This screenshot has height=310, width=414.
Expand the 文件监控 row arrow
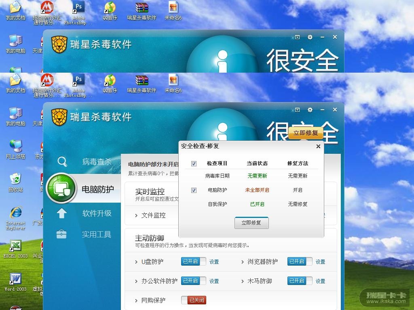136,216
